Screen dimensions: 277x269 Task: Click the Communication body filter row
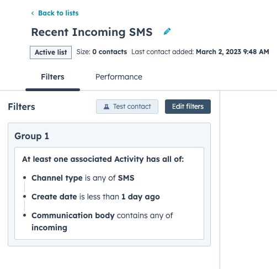coord(102,221)
